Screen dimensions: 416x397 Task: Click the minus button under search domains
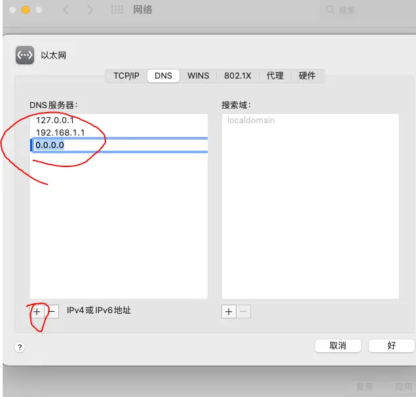[x=244, y=312]
